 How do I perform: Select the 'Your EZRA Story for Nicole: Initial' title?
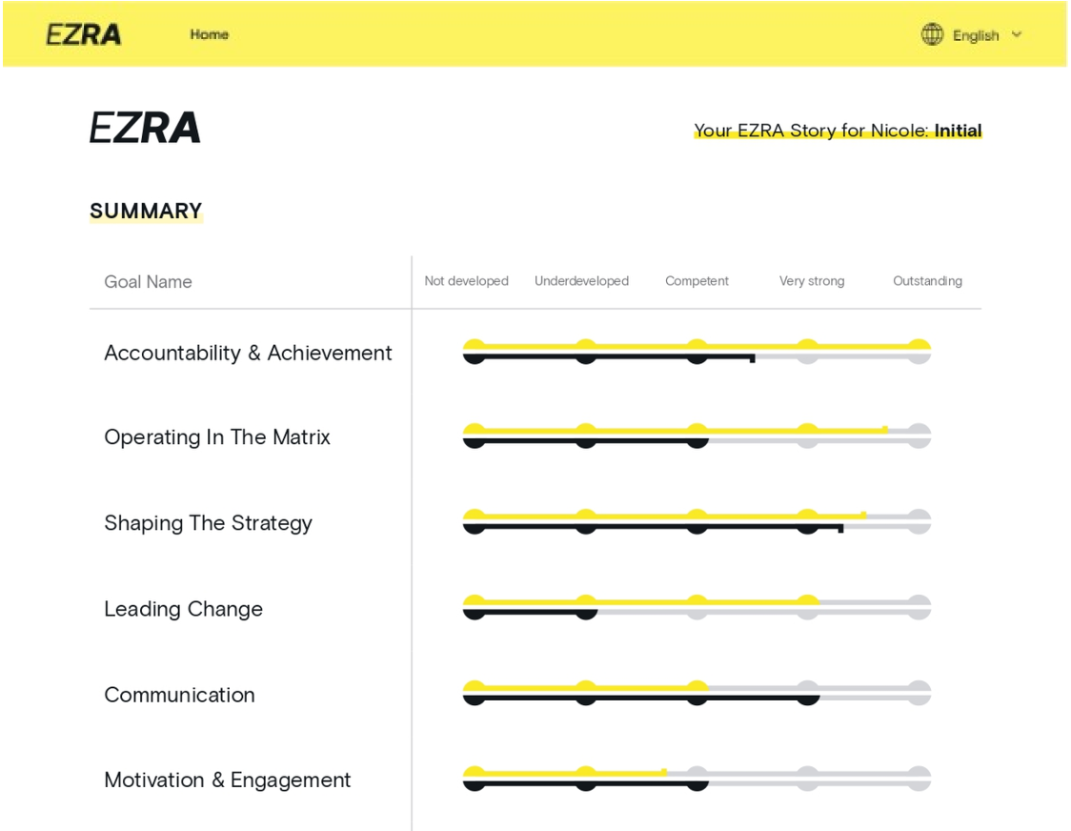point(838,131)
